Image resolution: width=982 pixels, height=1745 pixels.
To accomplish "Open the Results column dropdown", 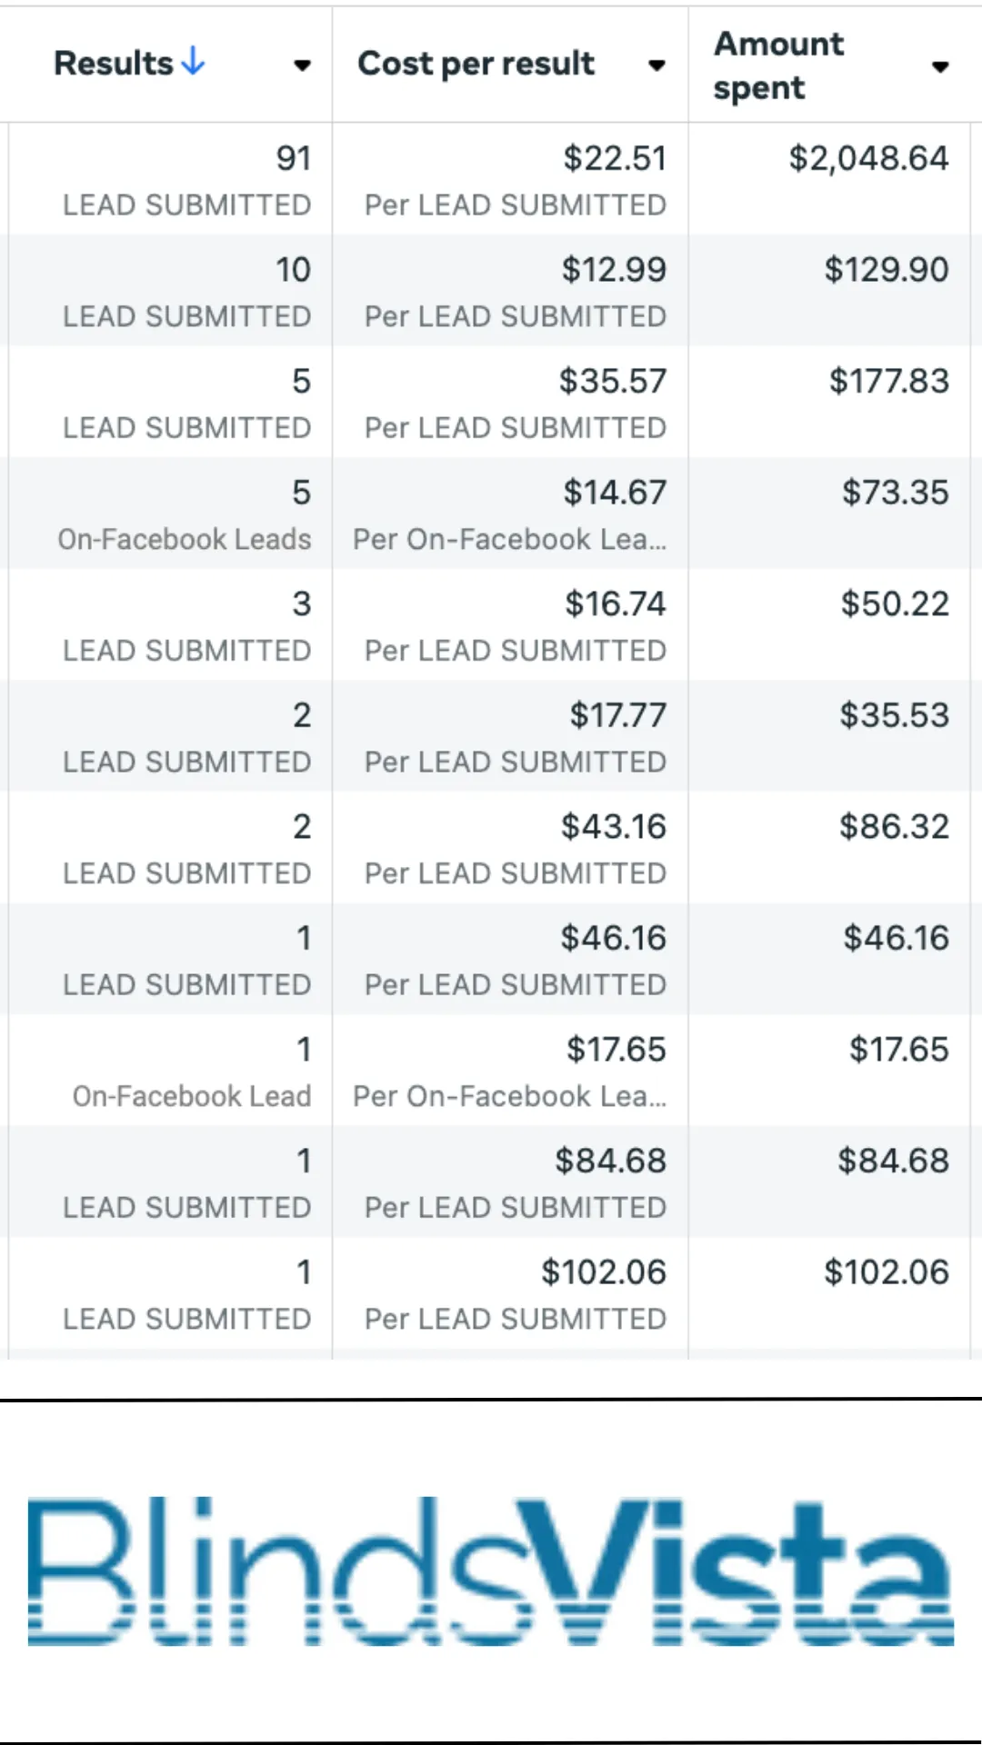I will [x=302, y=65].
